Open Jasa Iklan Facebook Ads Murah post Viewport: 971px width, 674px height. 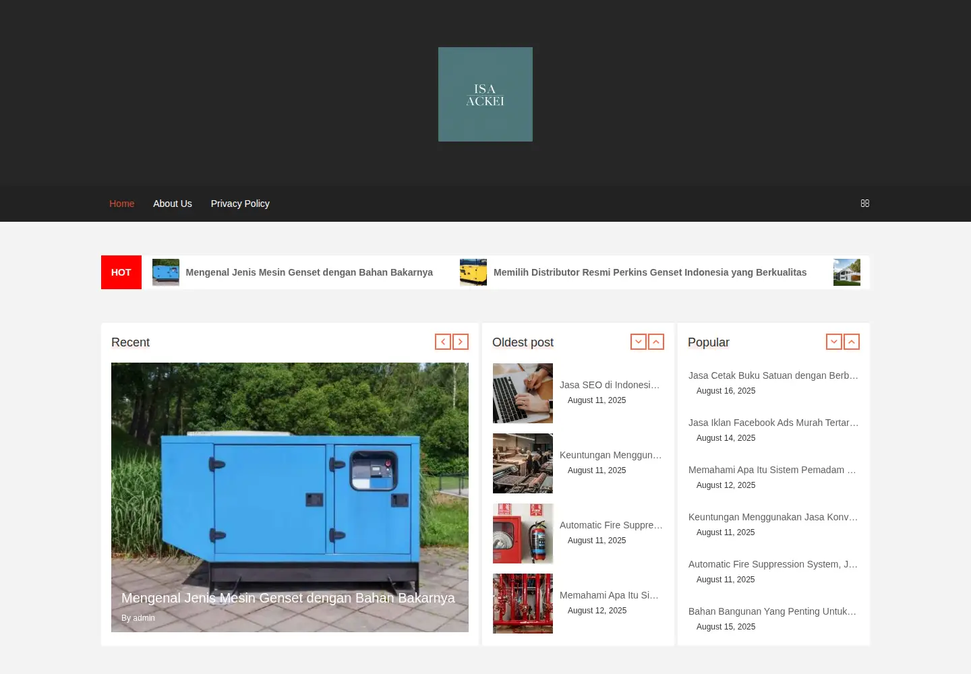click(x=773, y=423)
